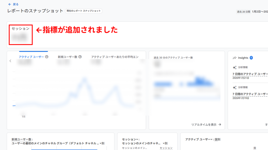Select the highlighted セッション metric card
This screenshot has width=268, height=150.
point(20,34)
